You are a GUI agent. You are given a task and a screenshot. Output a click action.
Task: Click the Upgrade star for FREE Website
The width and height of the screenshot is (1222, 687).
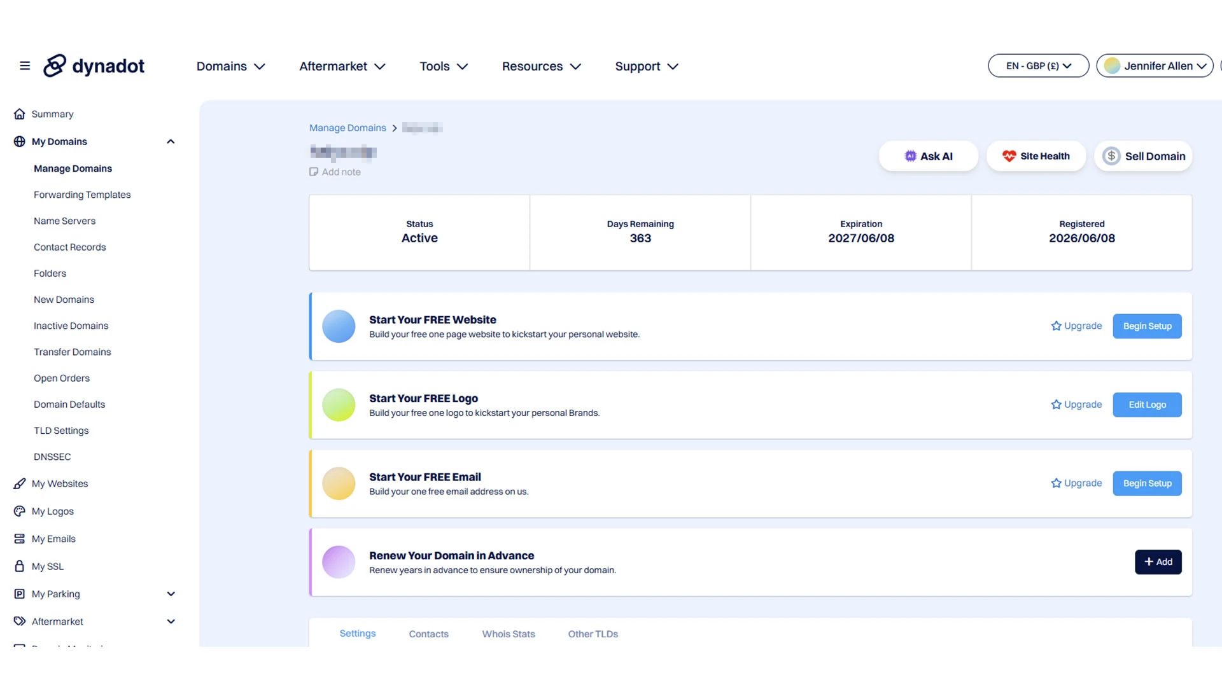click(x=1057, y=326)
